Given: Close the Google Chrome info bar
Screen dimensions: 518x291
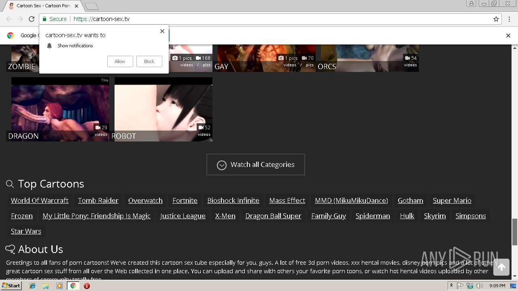Looking at the screenshot, I should 508,36.
